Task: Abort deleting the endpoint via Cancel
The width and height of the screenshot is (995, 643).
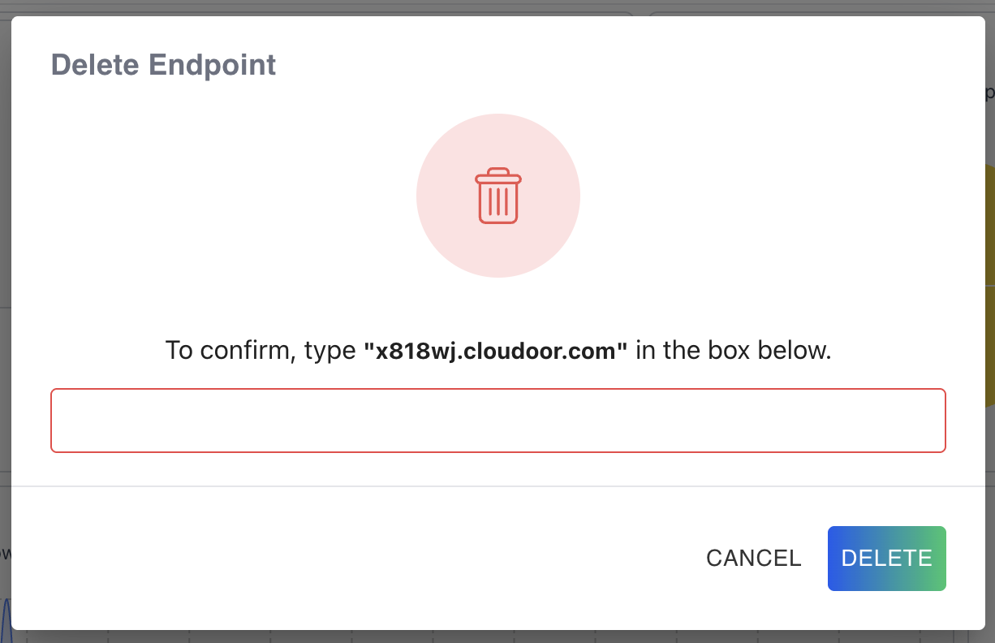Action: (x=753, y=559)
